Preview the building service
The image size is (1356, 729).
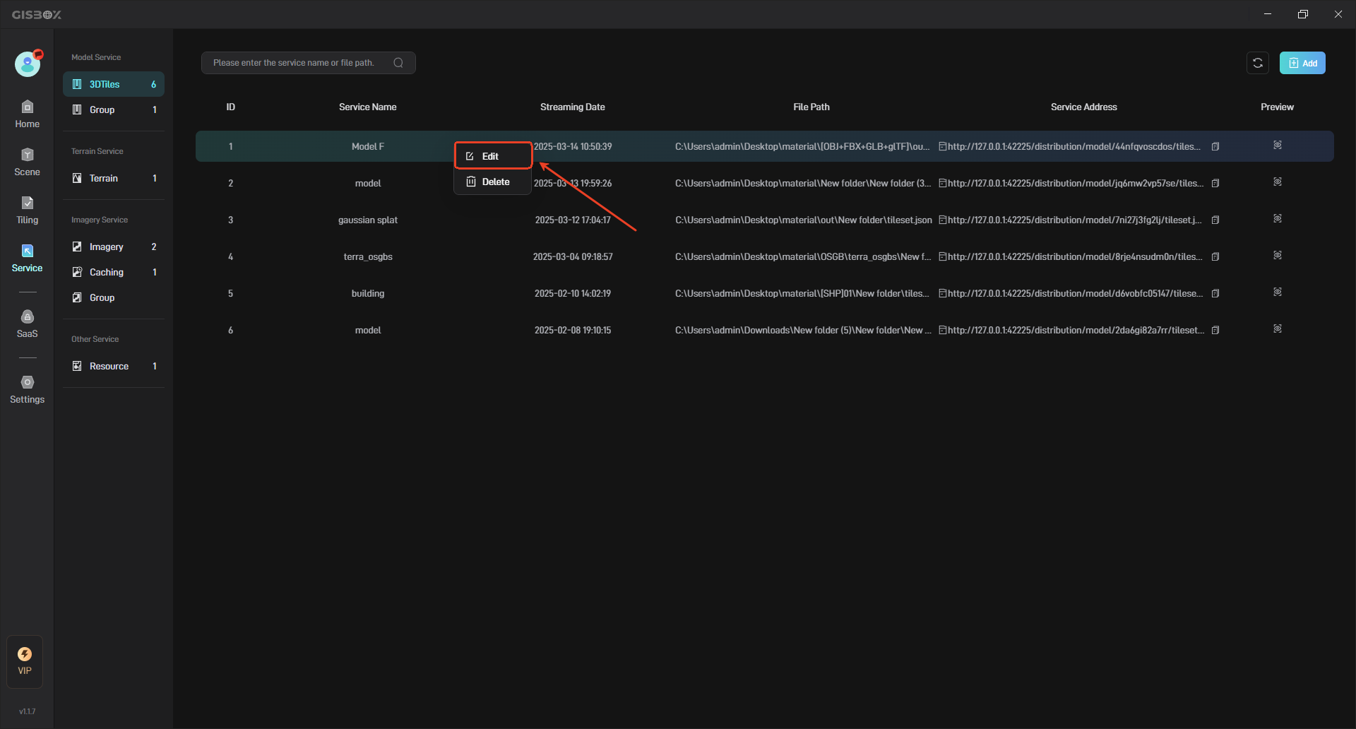tap(1278, 292)
